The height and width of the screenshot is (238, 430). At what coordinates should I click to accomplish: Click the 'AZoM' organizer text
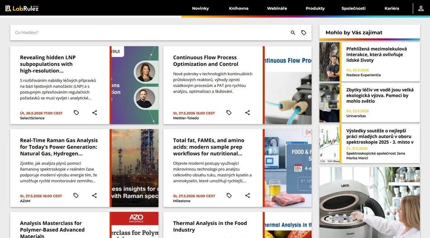(25, 201)
